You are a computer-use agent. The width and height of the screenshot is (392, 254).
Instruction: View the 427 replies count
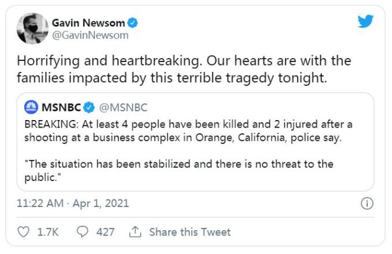pyautogui.click(x=105, y=232)
